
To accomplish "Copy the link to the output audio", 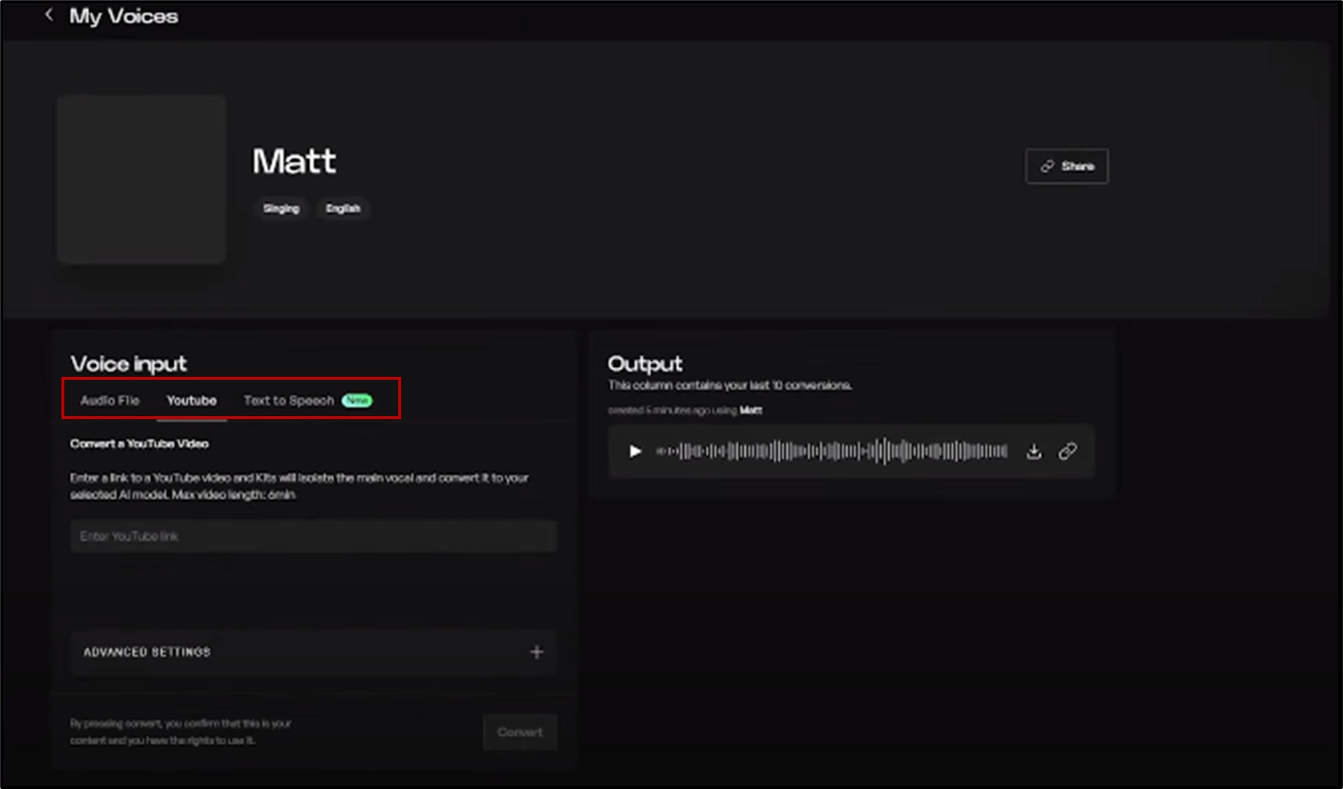I will click(x=1067, y=452).
